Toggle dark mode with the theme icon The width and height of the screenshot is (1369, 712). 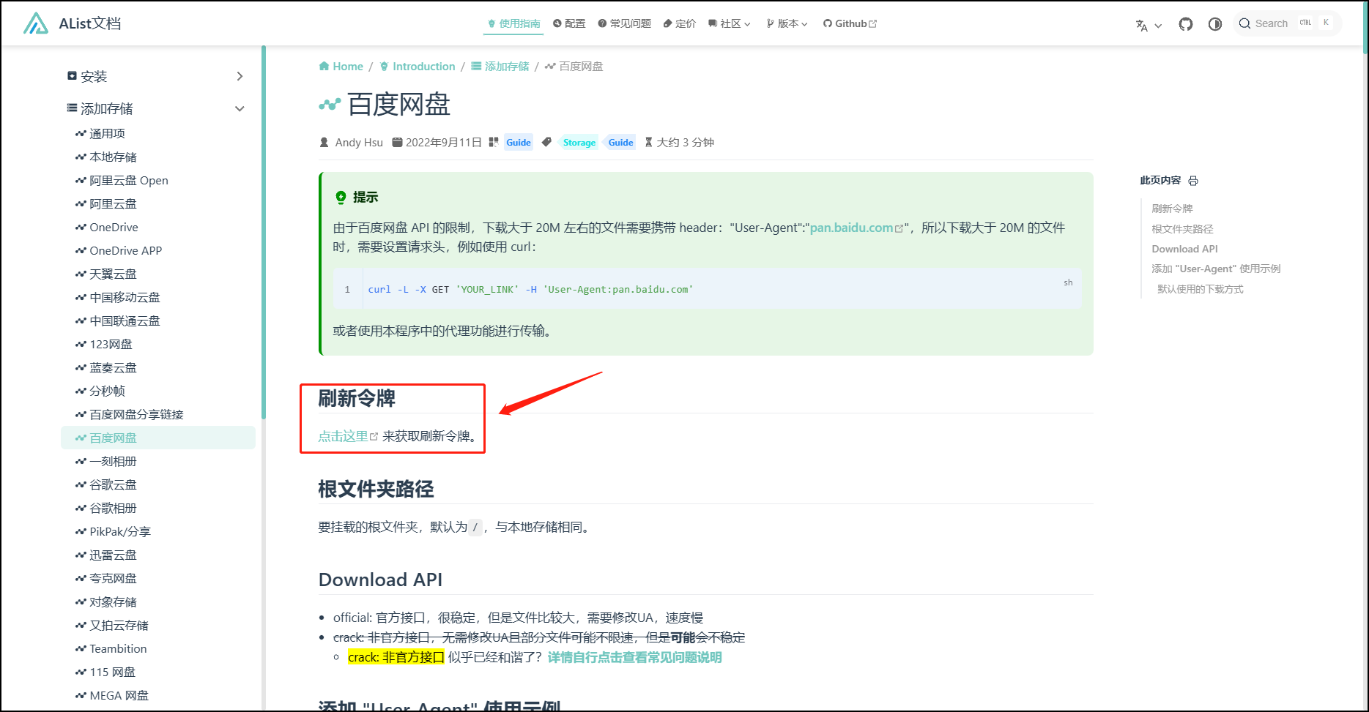click(x=1214, y=24)
